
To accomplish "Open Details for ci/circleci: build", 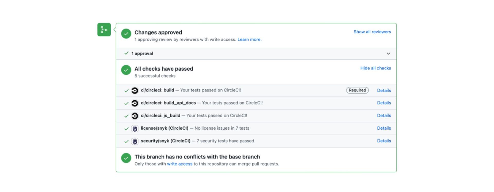I will pyautogui.click(x=384, y=90).
